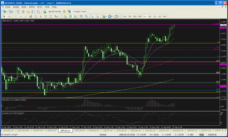Switch to the AUDCAD,H4 chart tab
The width and height of the screenshot is (228, 137).
pos(121,130)
